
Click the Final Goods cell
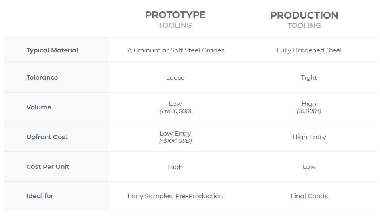point(309,196)
